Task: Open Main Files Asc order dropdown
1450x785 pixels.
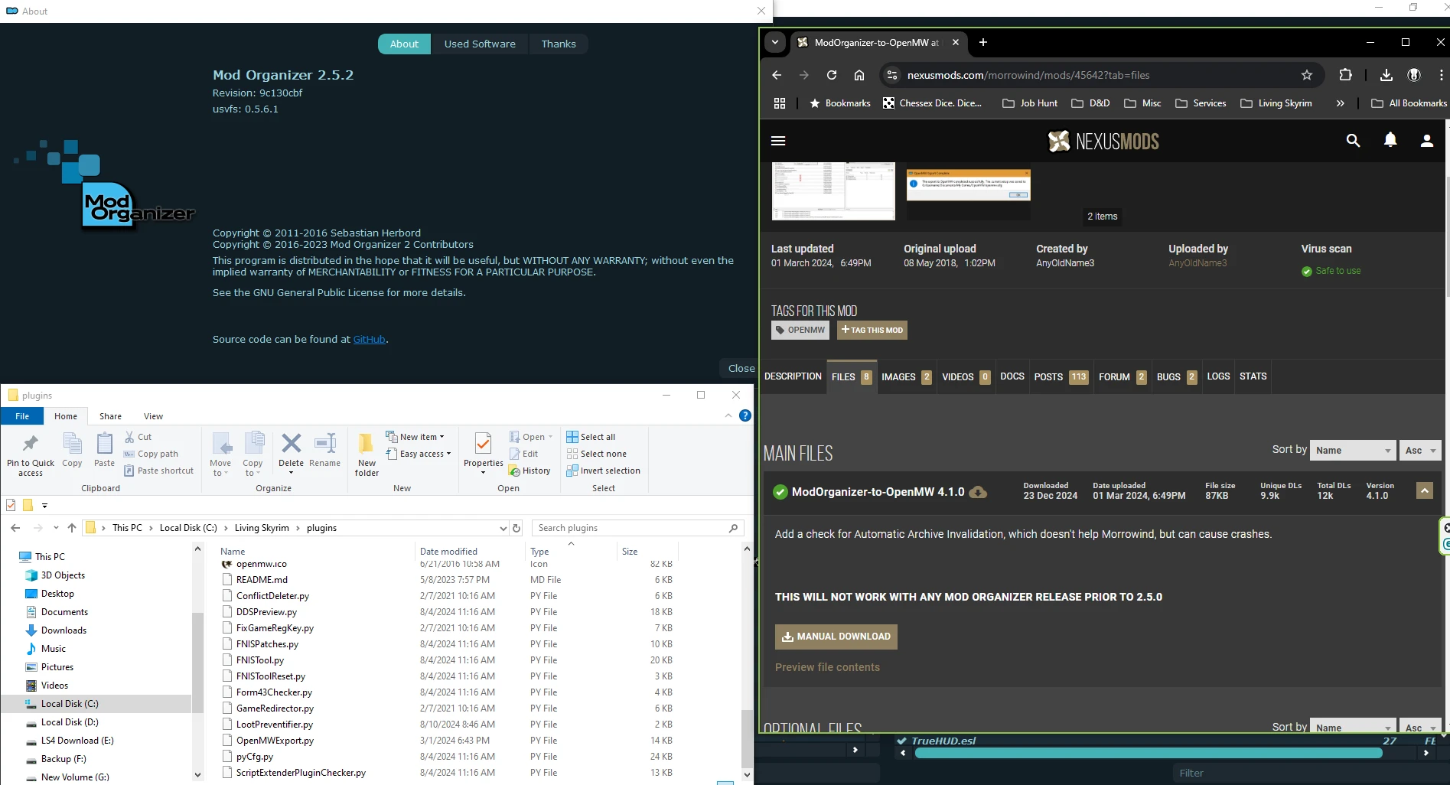Action: tap(1421, 451)
